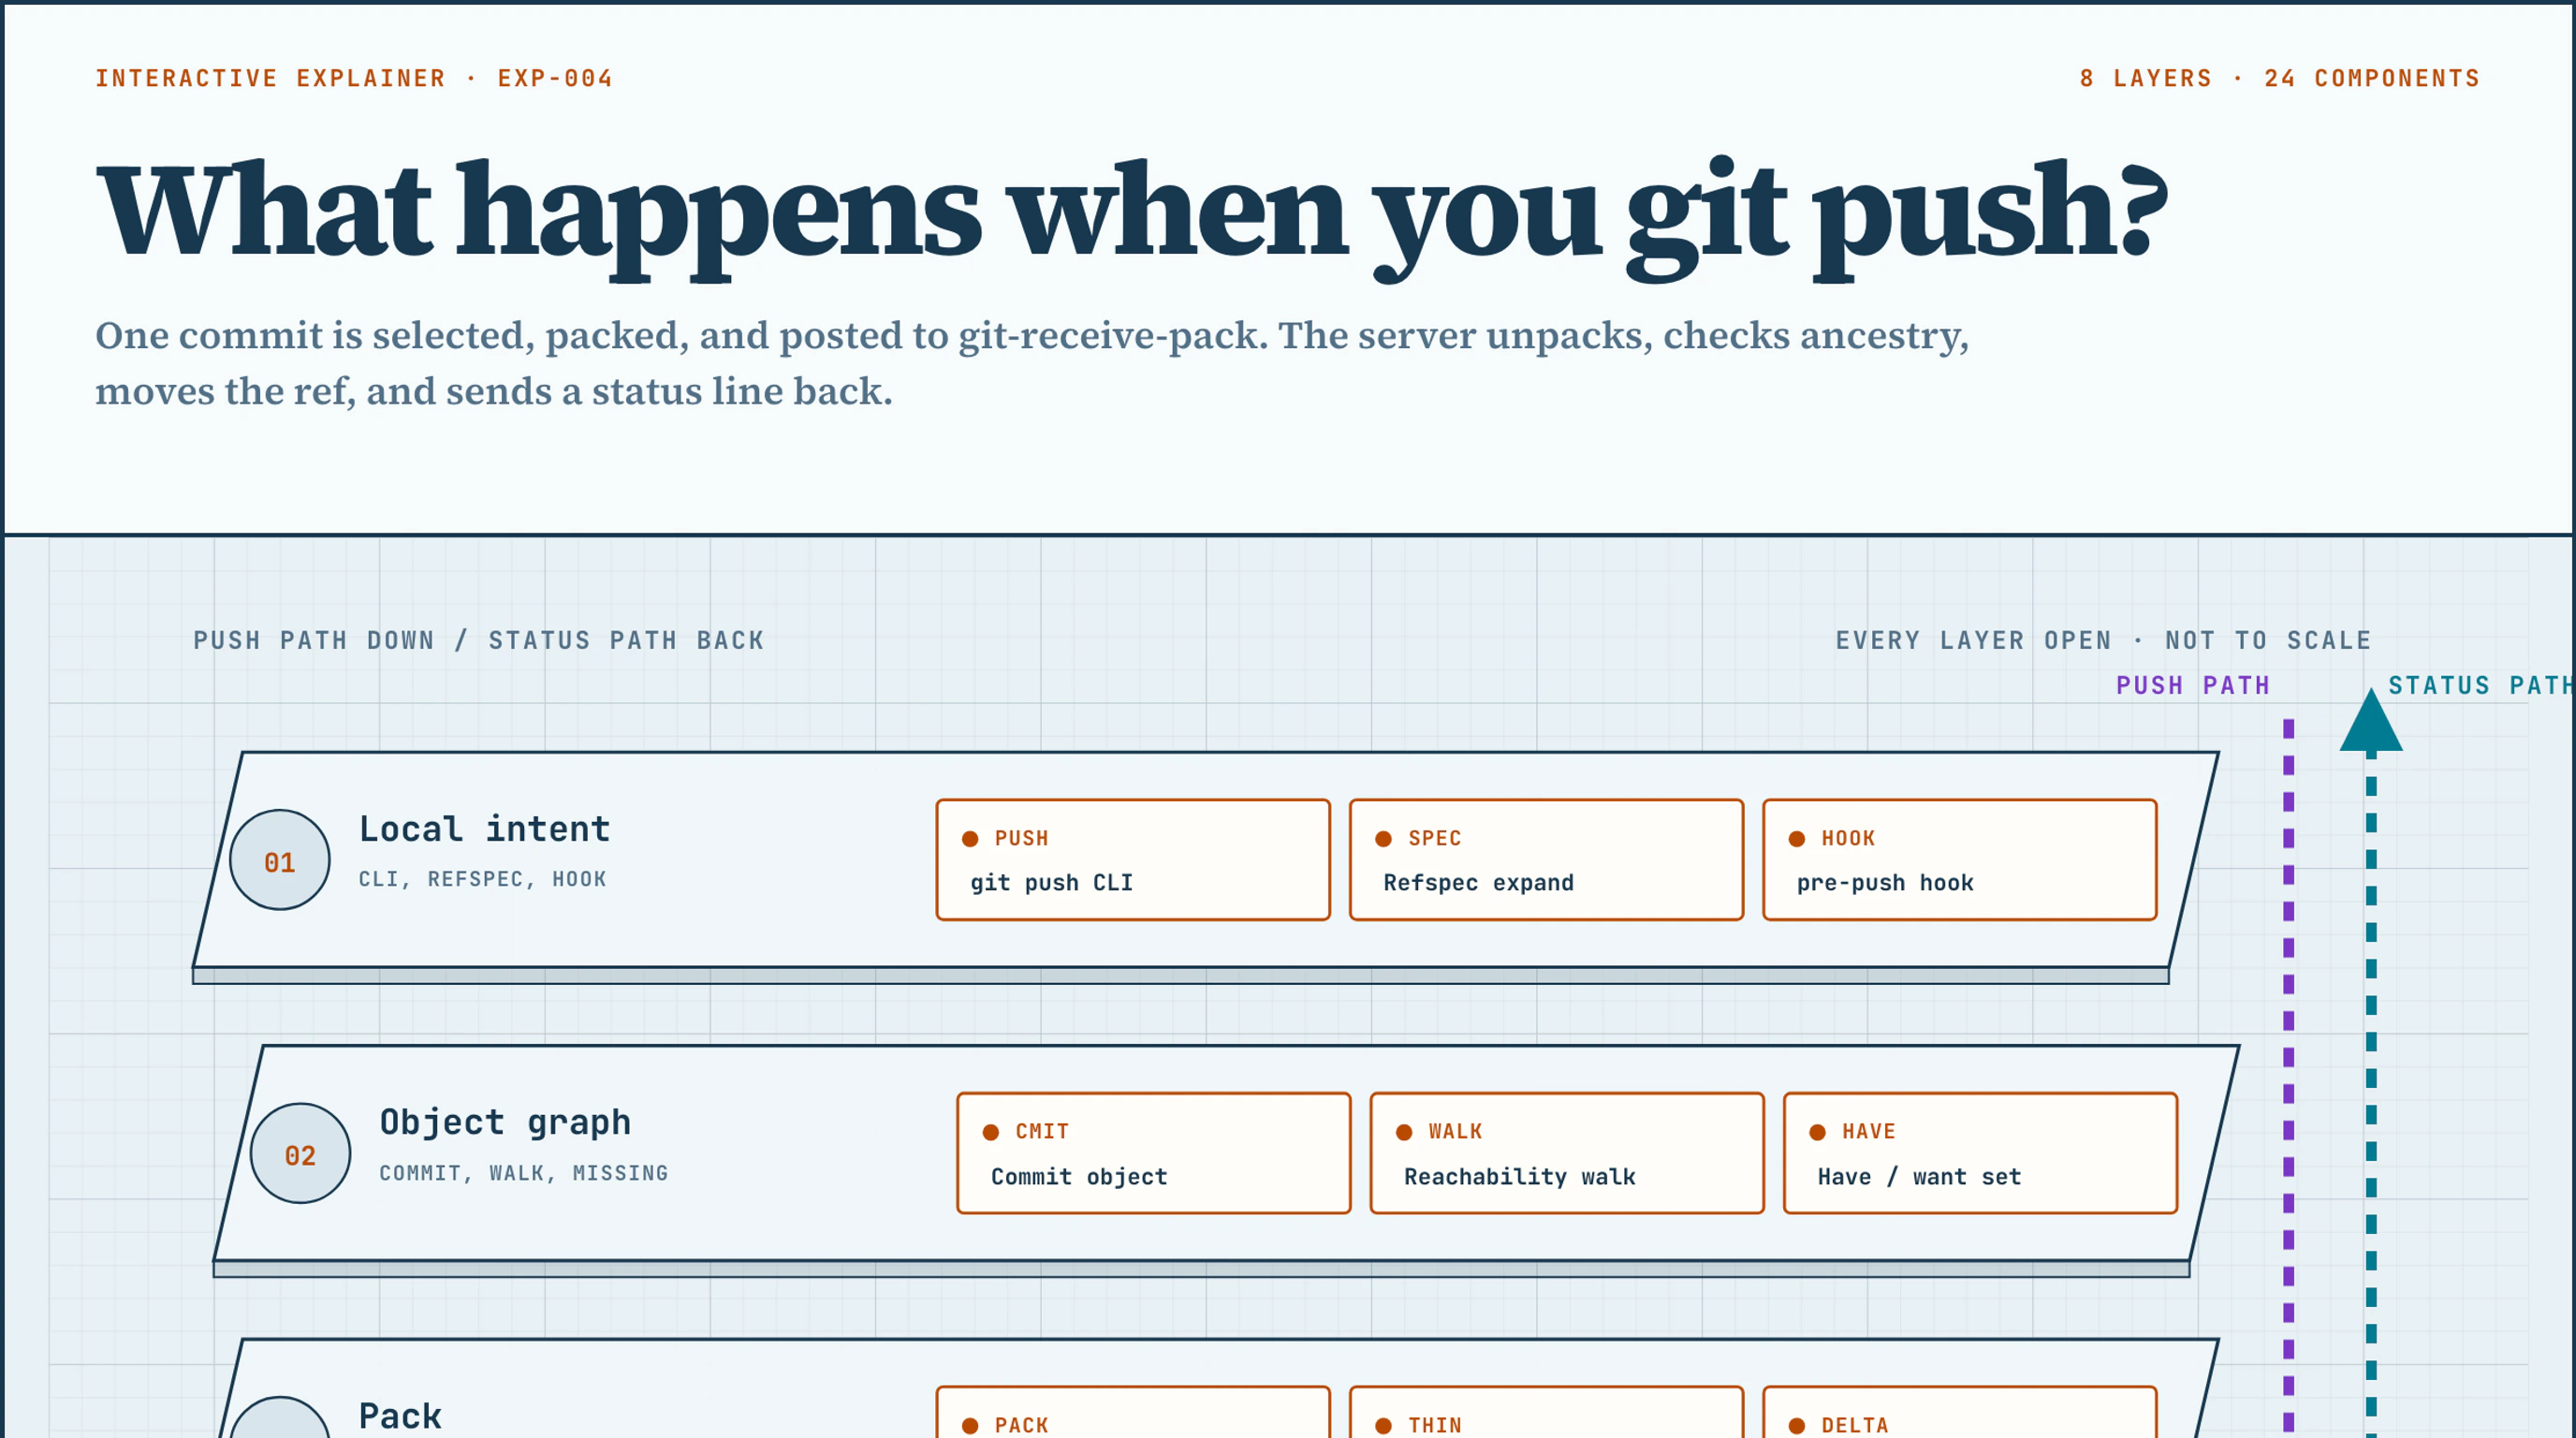
Task: Click the 01 layer number badge
Action: pos(280,860)
